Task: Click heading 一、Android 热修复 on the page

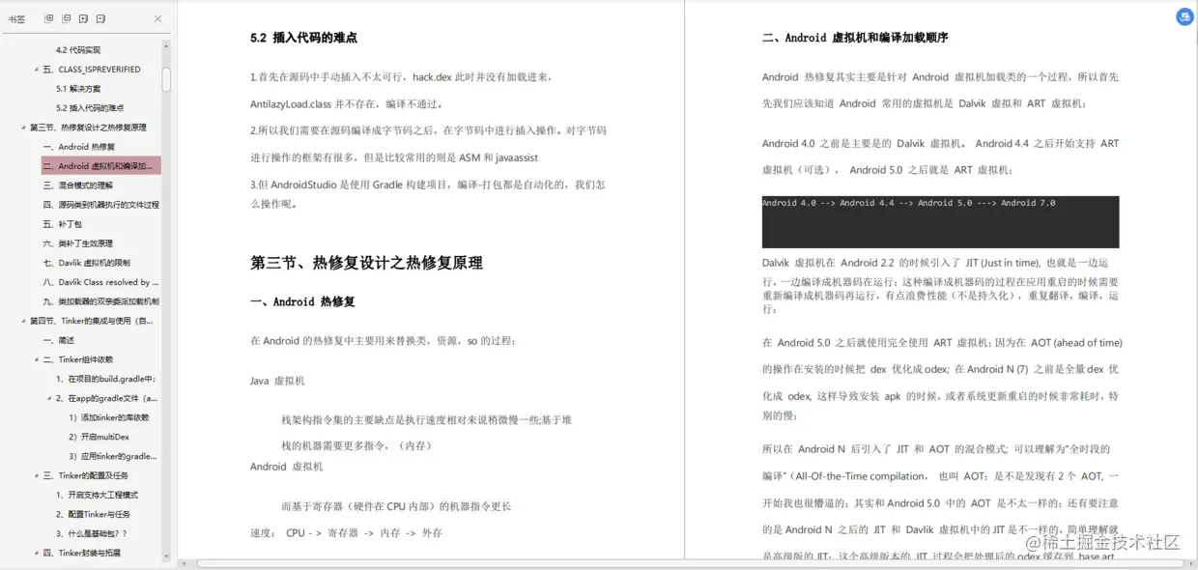Action: pos(302,302)
